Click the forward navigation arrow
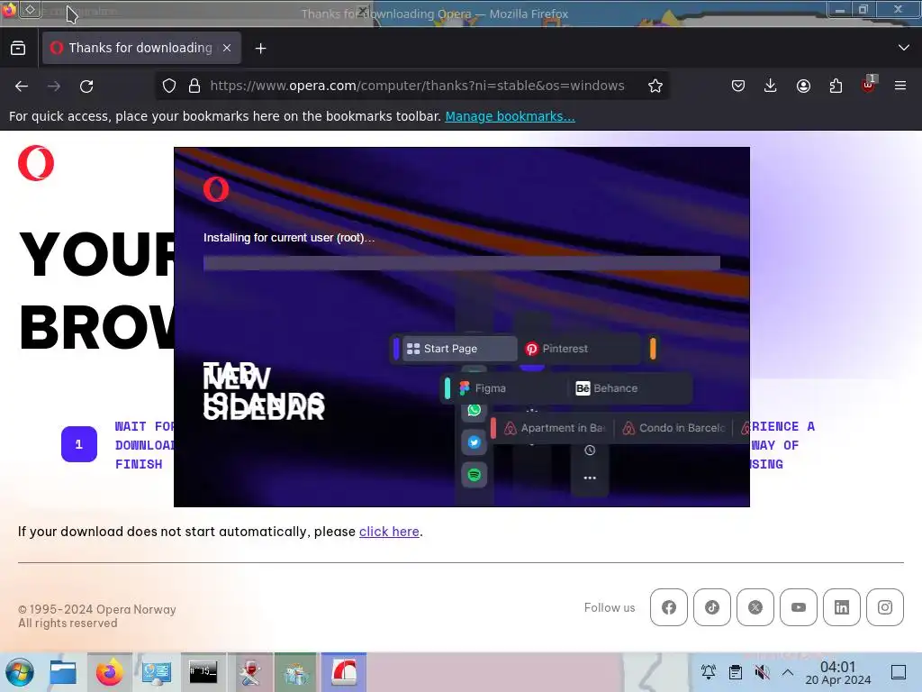922x692 pixels. pos(54,86)
